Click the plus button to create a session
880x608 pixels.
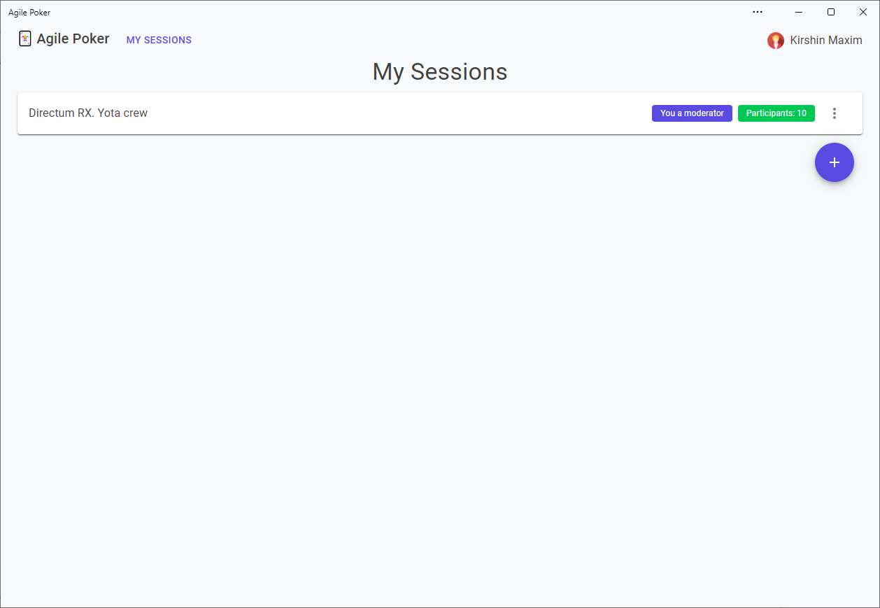834,162
